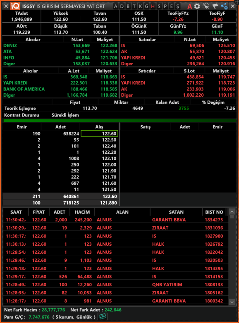Click INFO in net buyers list
The width and height of the screenshot is (239, 323).
pos(9,58)
